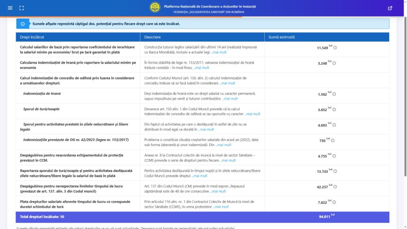This screenshot has width=407, height=229.
Task: Expand 'mai mult' for Deși indemnizația de hrană description
Action: (x=230, y=99)
